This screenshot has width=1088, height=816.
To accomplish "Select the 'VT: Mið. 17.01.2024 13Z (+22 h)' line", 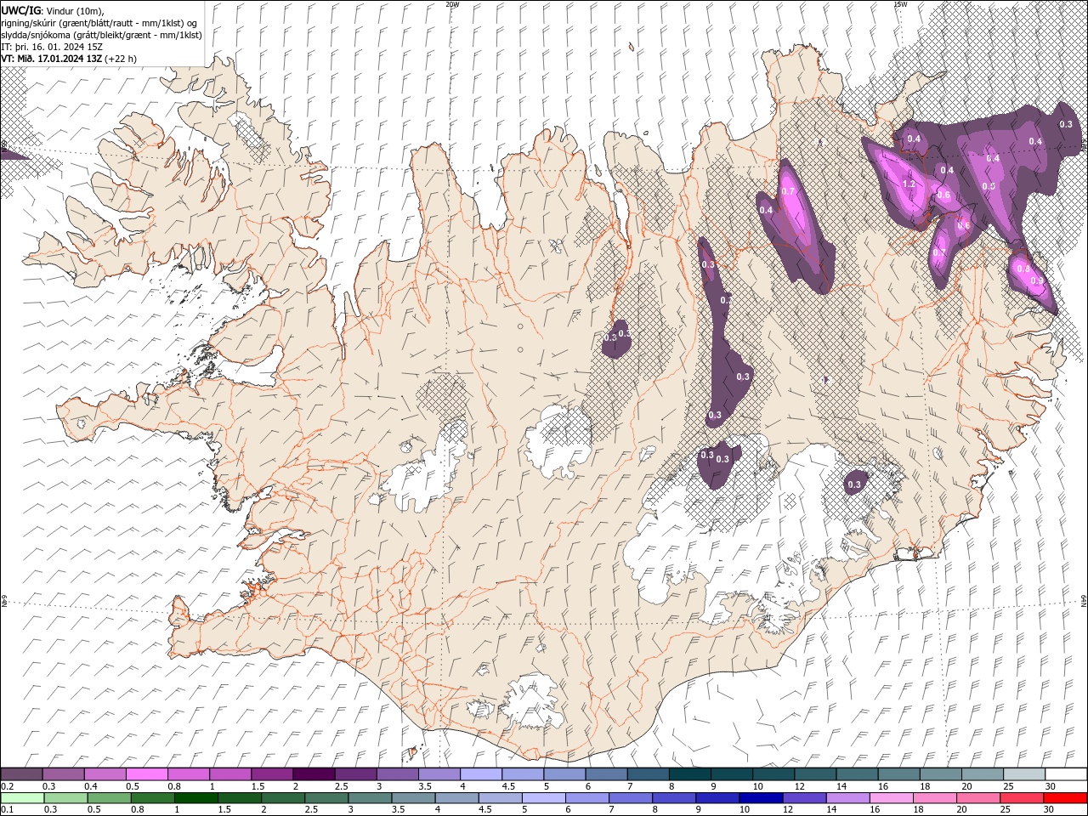I will coord(69,59).
